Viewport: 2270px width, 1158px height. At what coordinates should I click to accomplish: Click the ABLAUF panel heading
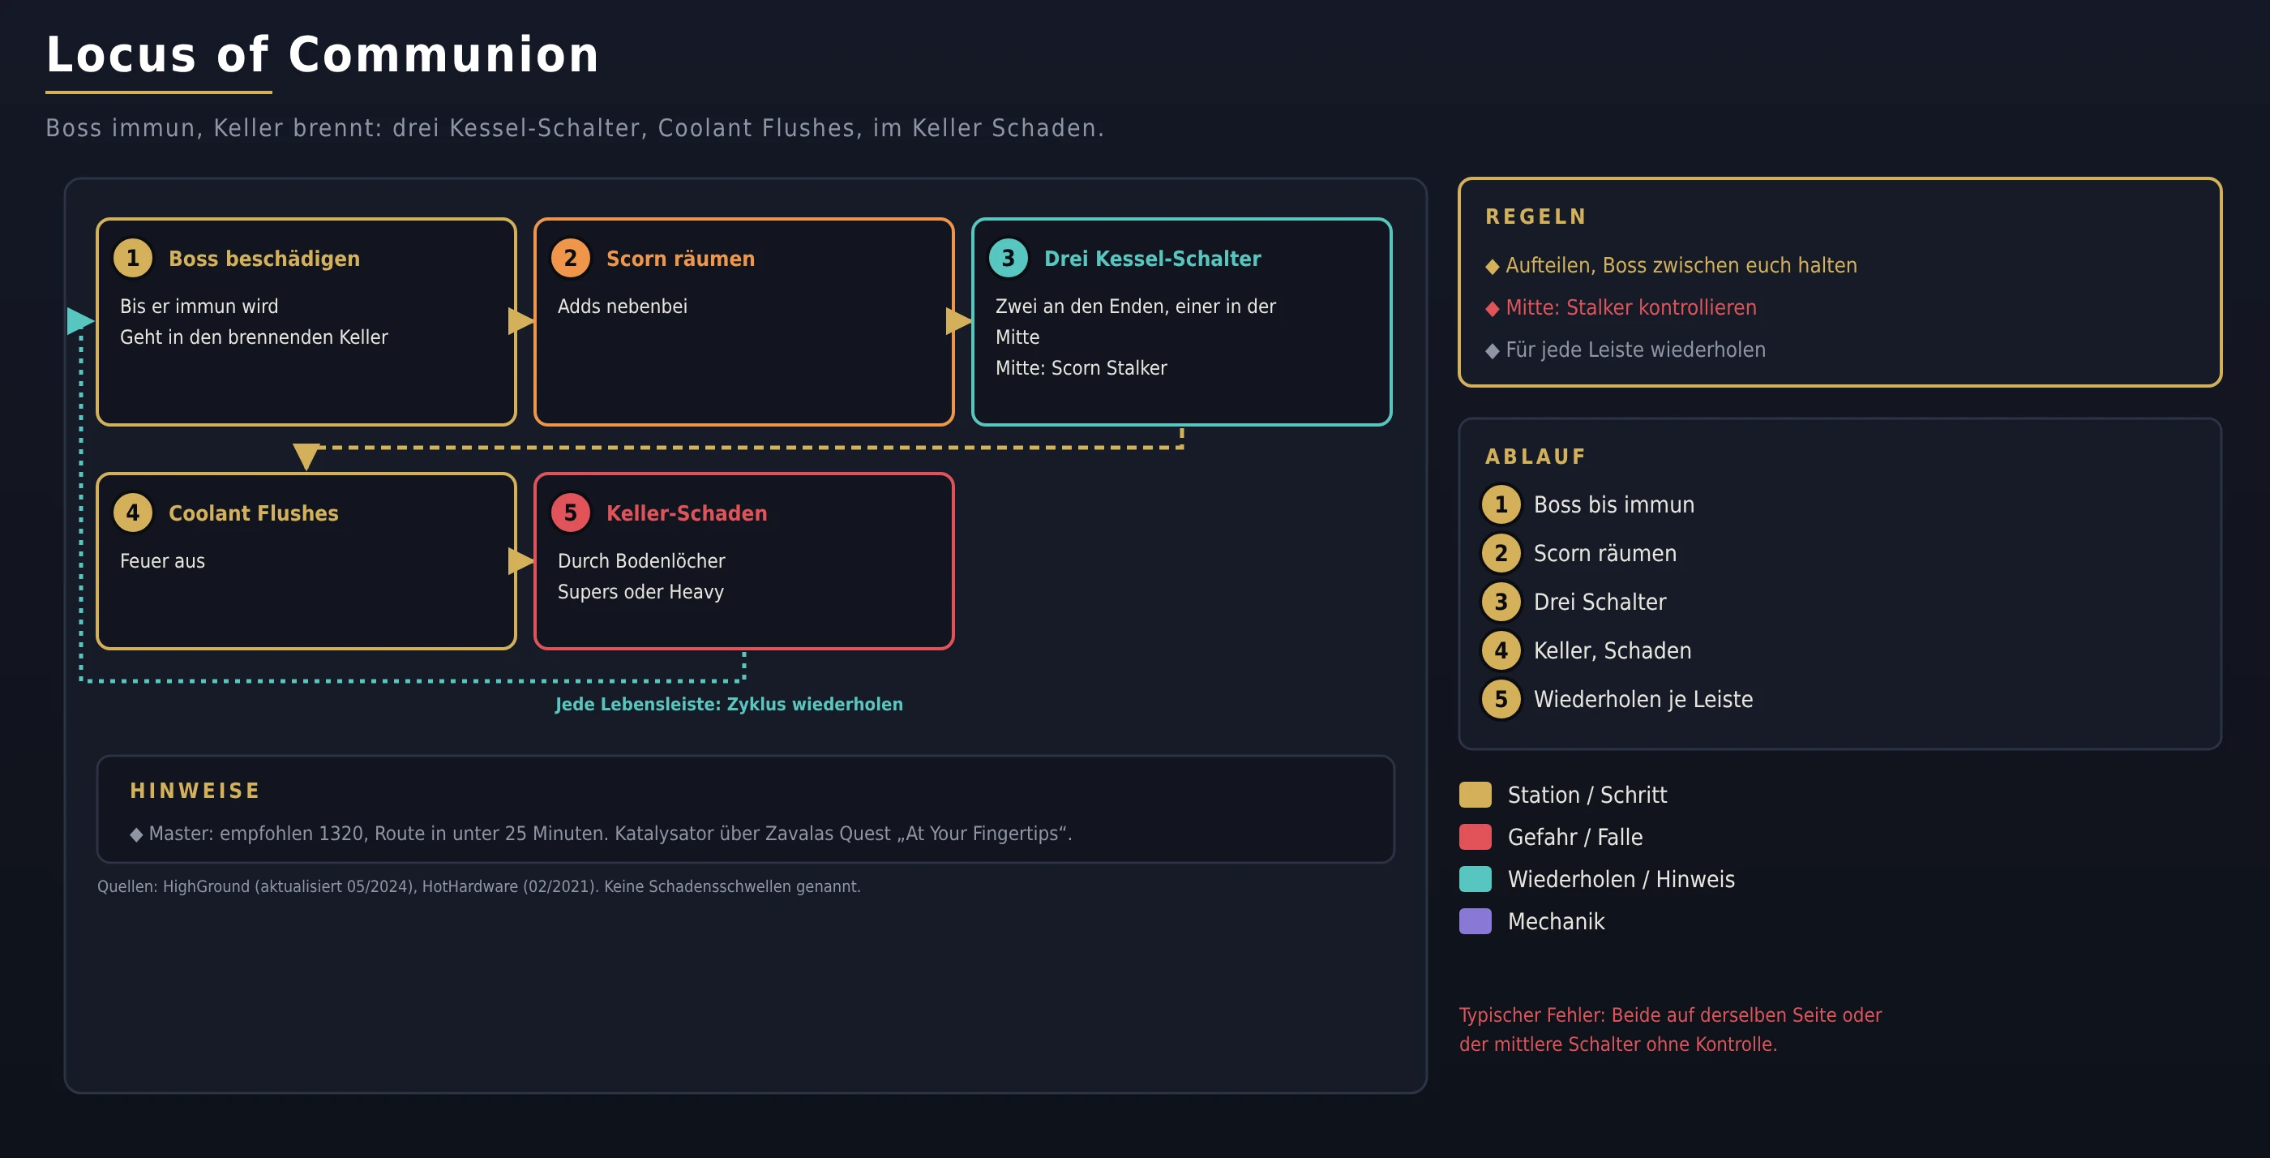point(1535,457)
